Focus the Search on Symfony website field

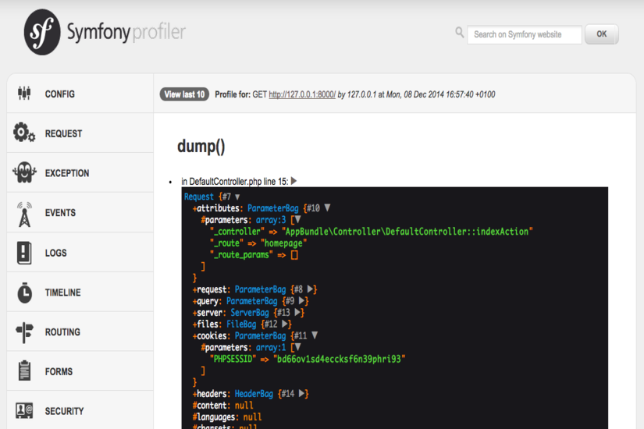(x=525, y=34)
